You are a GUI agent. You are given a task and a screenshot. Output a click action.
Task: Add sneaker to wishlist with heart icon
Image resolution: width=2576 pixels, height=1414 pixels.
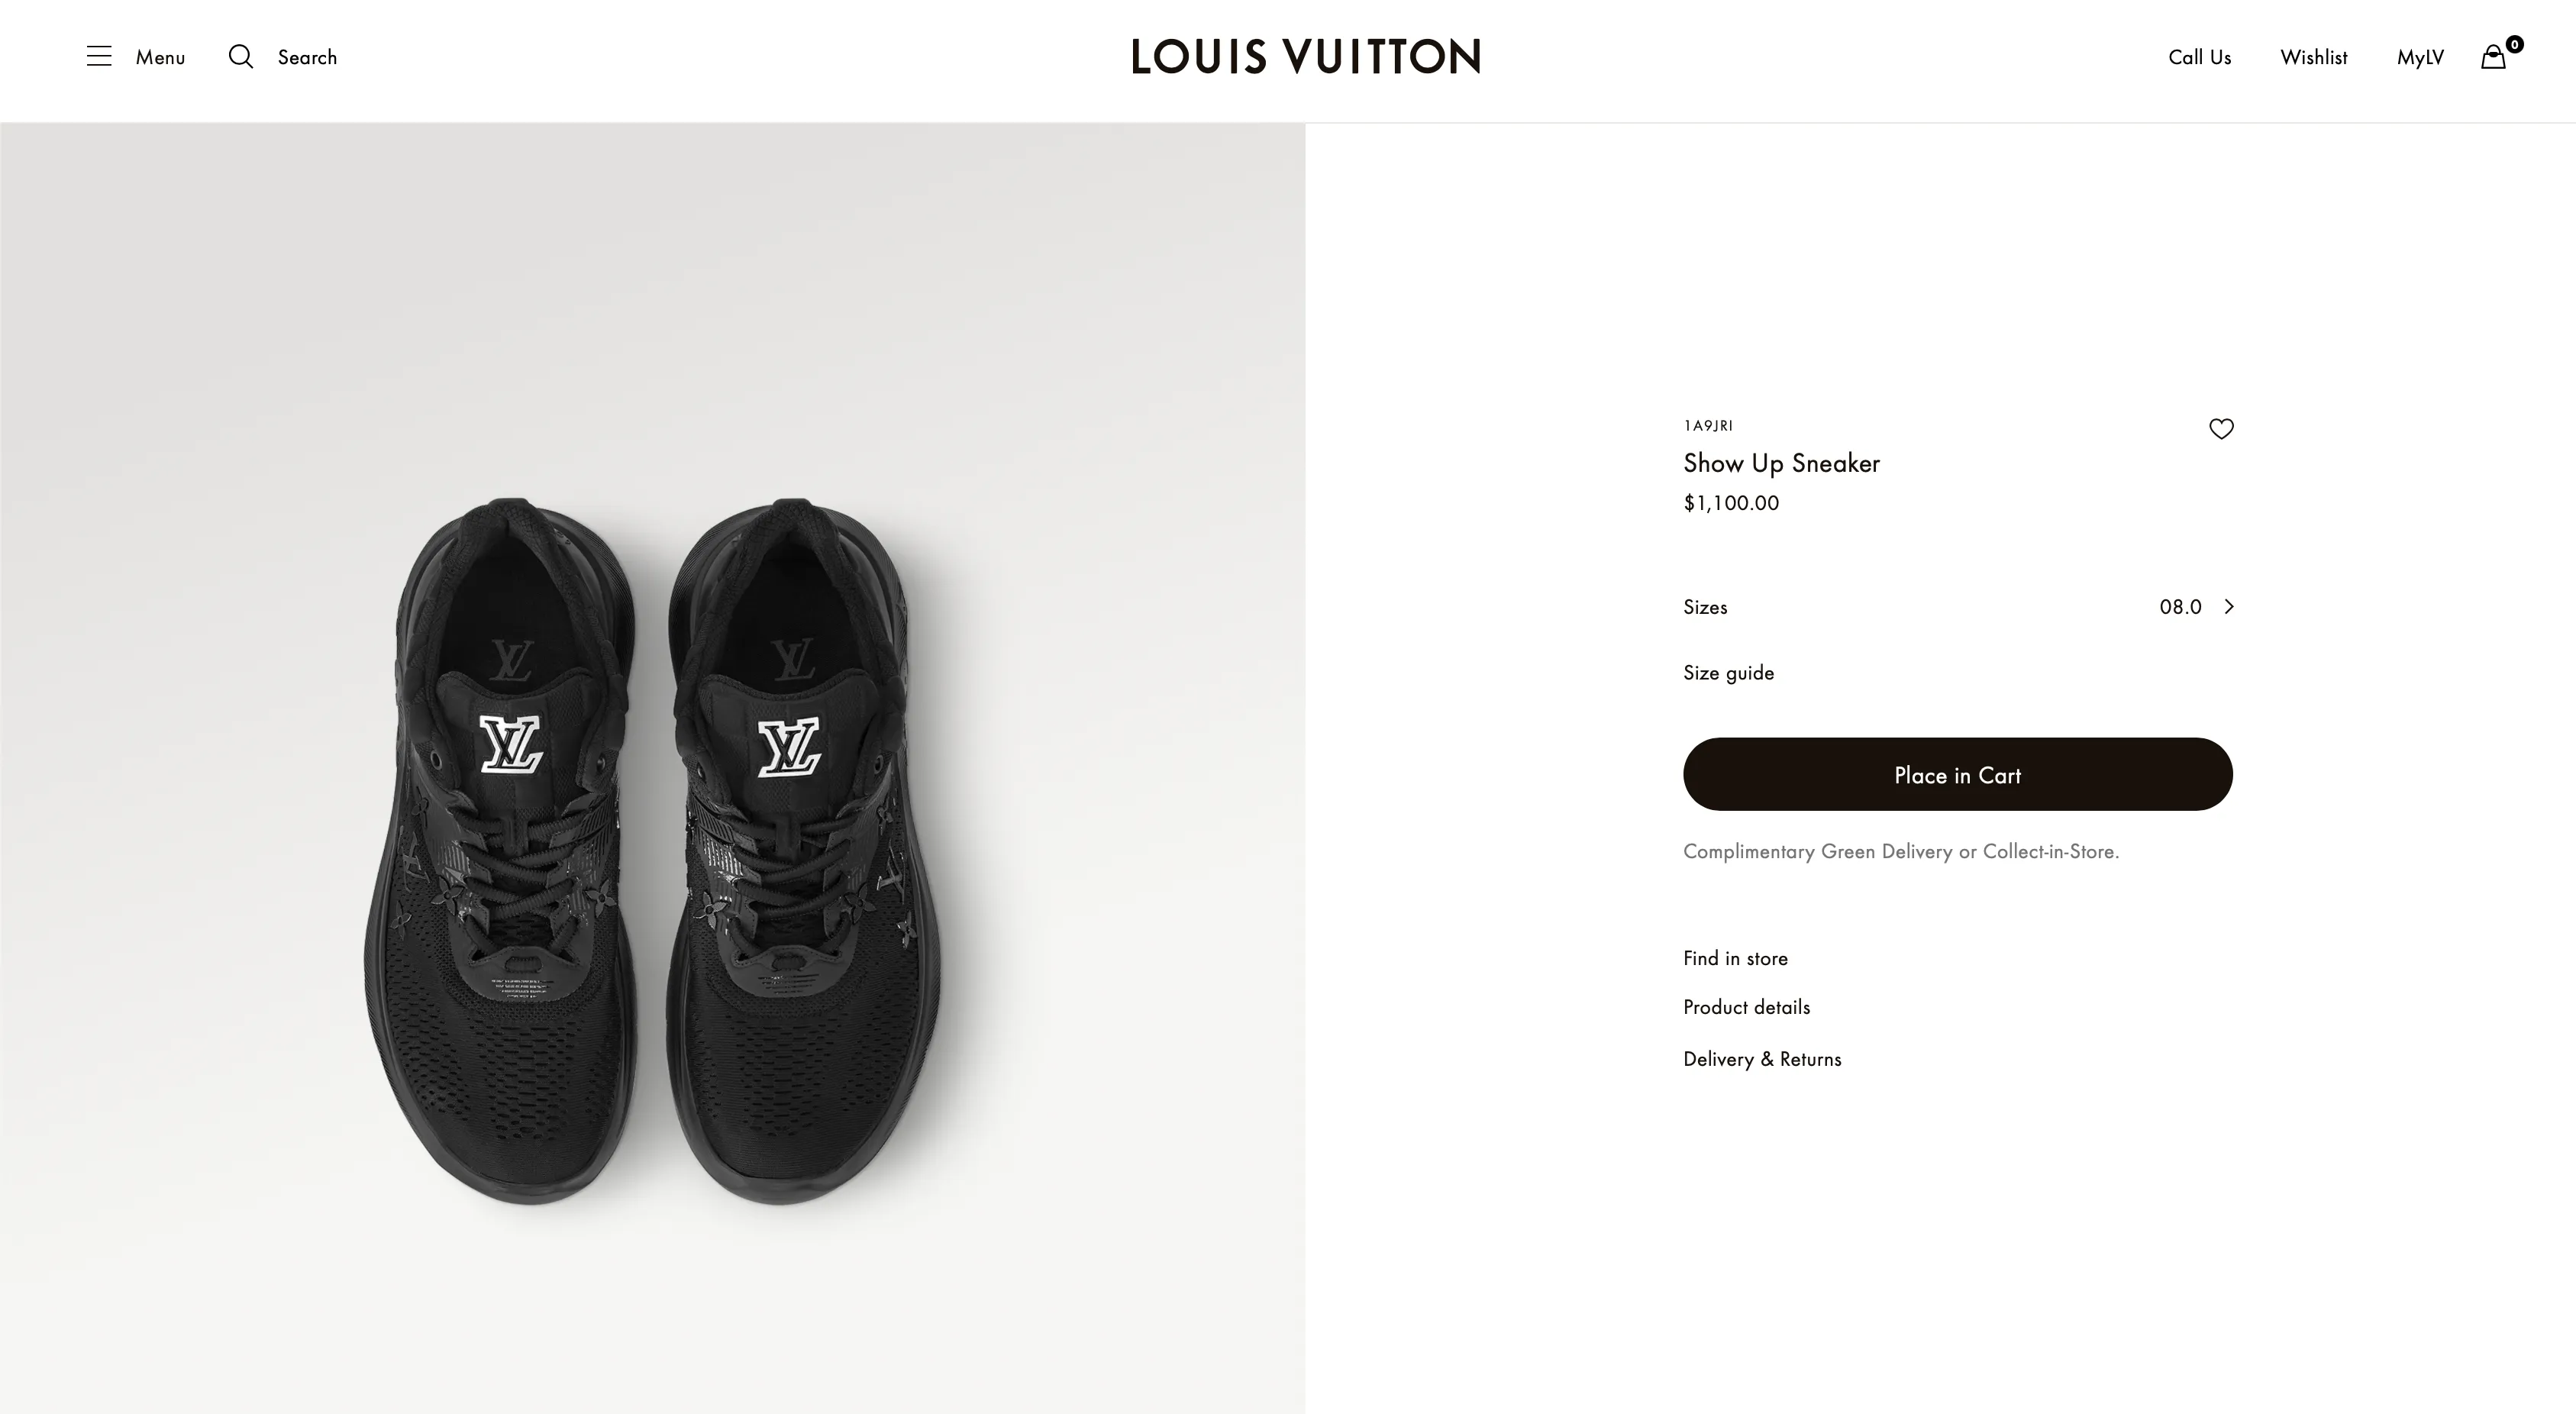2221,429
